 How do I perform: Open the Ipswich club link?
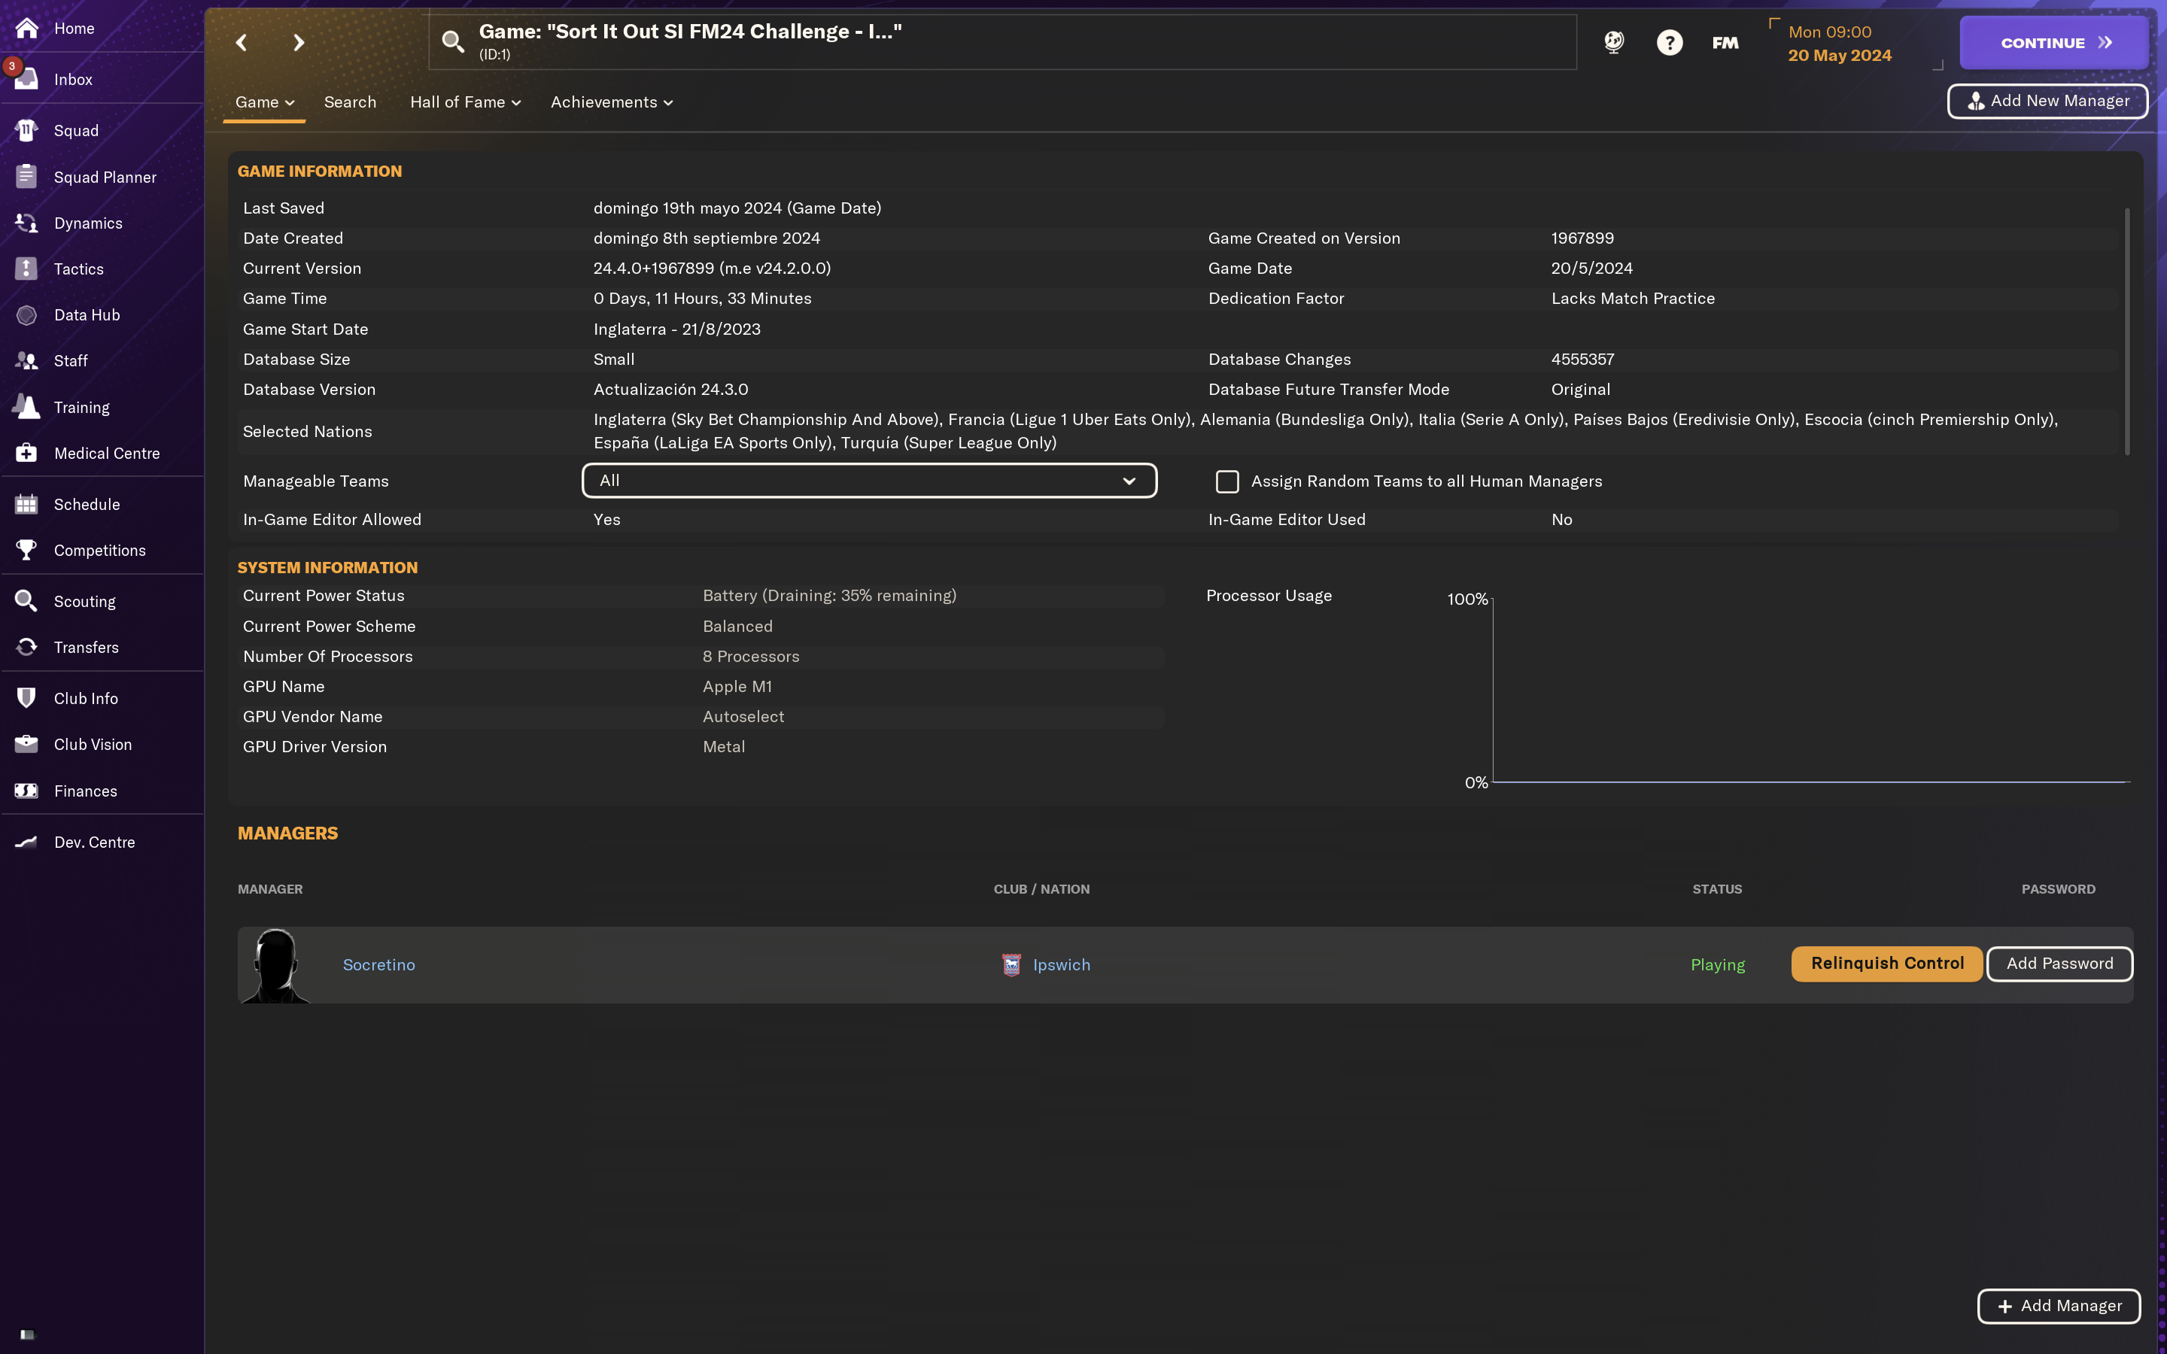[x=1061, y=964]
